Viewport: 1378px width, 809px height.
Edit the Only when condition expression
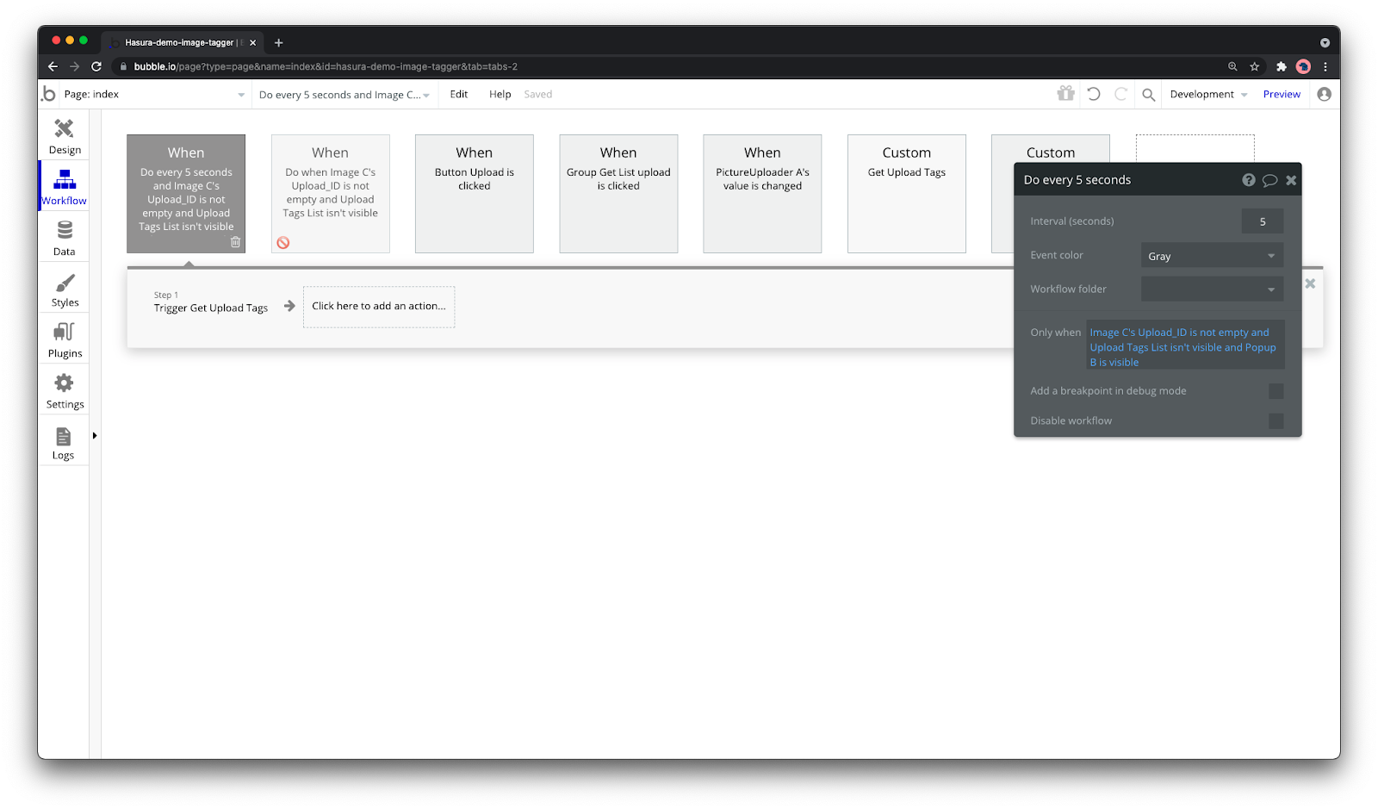click(x=1185, y=346)
